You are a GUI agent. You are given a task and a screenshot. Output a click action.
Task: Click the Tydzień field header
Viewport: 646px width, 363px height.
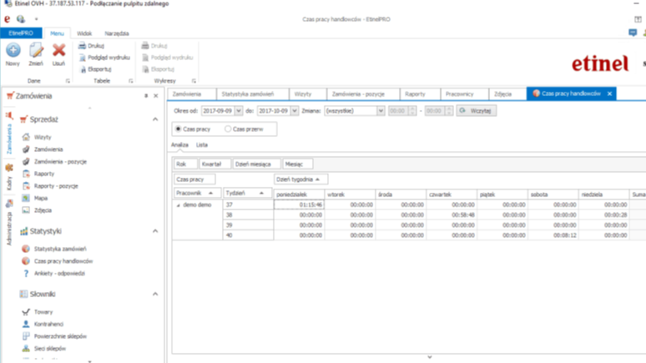247,193
